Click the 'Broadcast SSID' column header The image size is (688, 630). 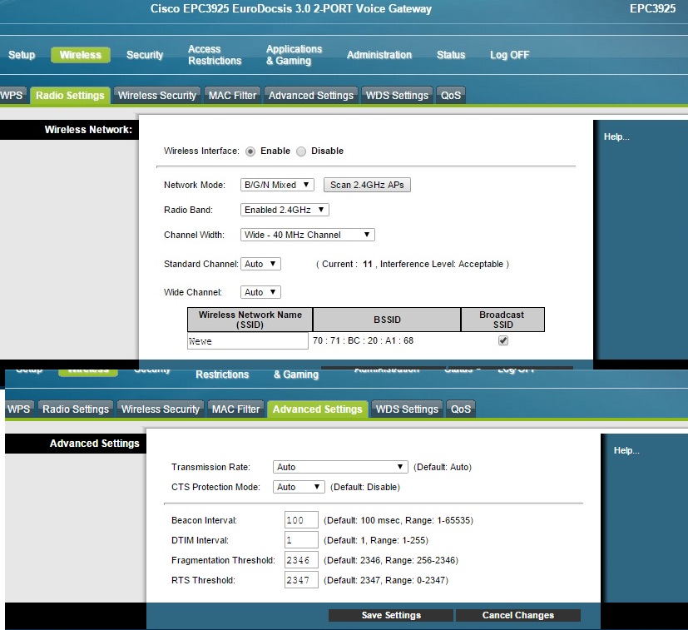point(502,320)
